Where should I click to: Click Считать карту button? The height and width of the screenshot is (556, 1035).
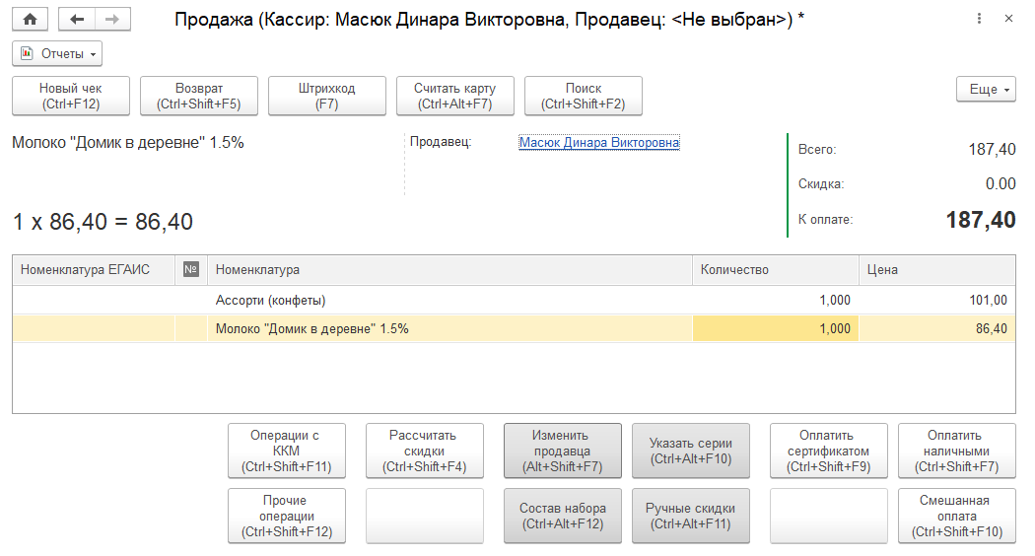[x=454, y=96]
